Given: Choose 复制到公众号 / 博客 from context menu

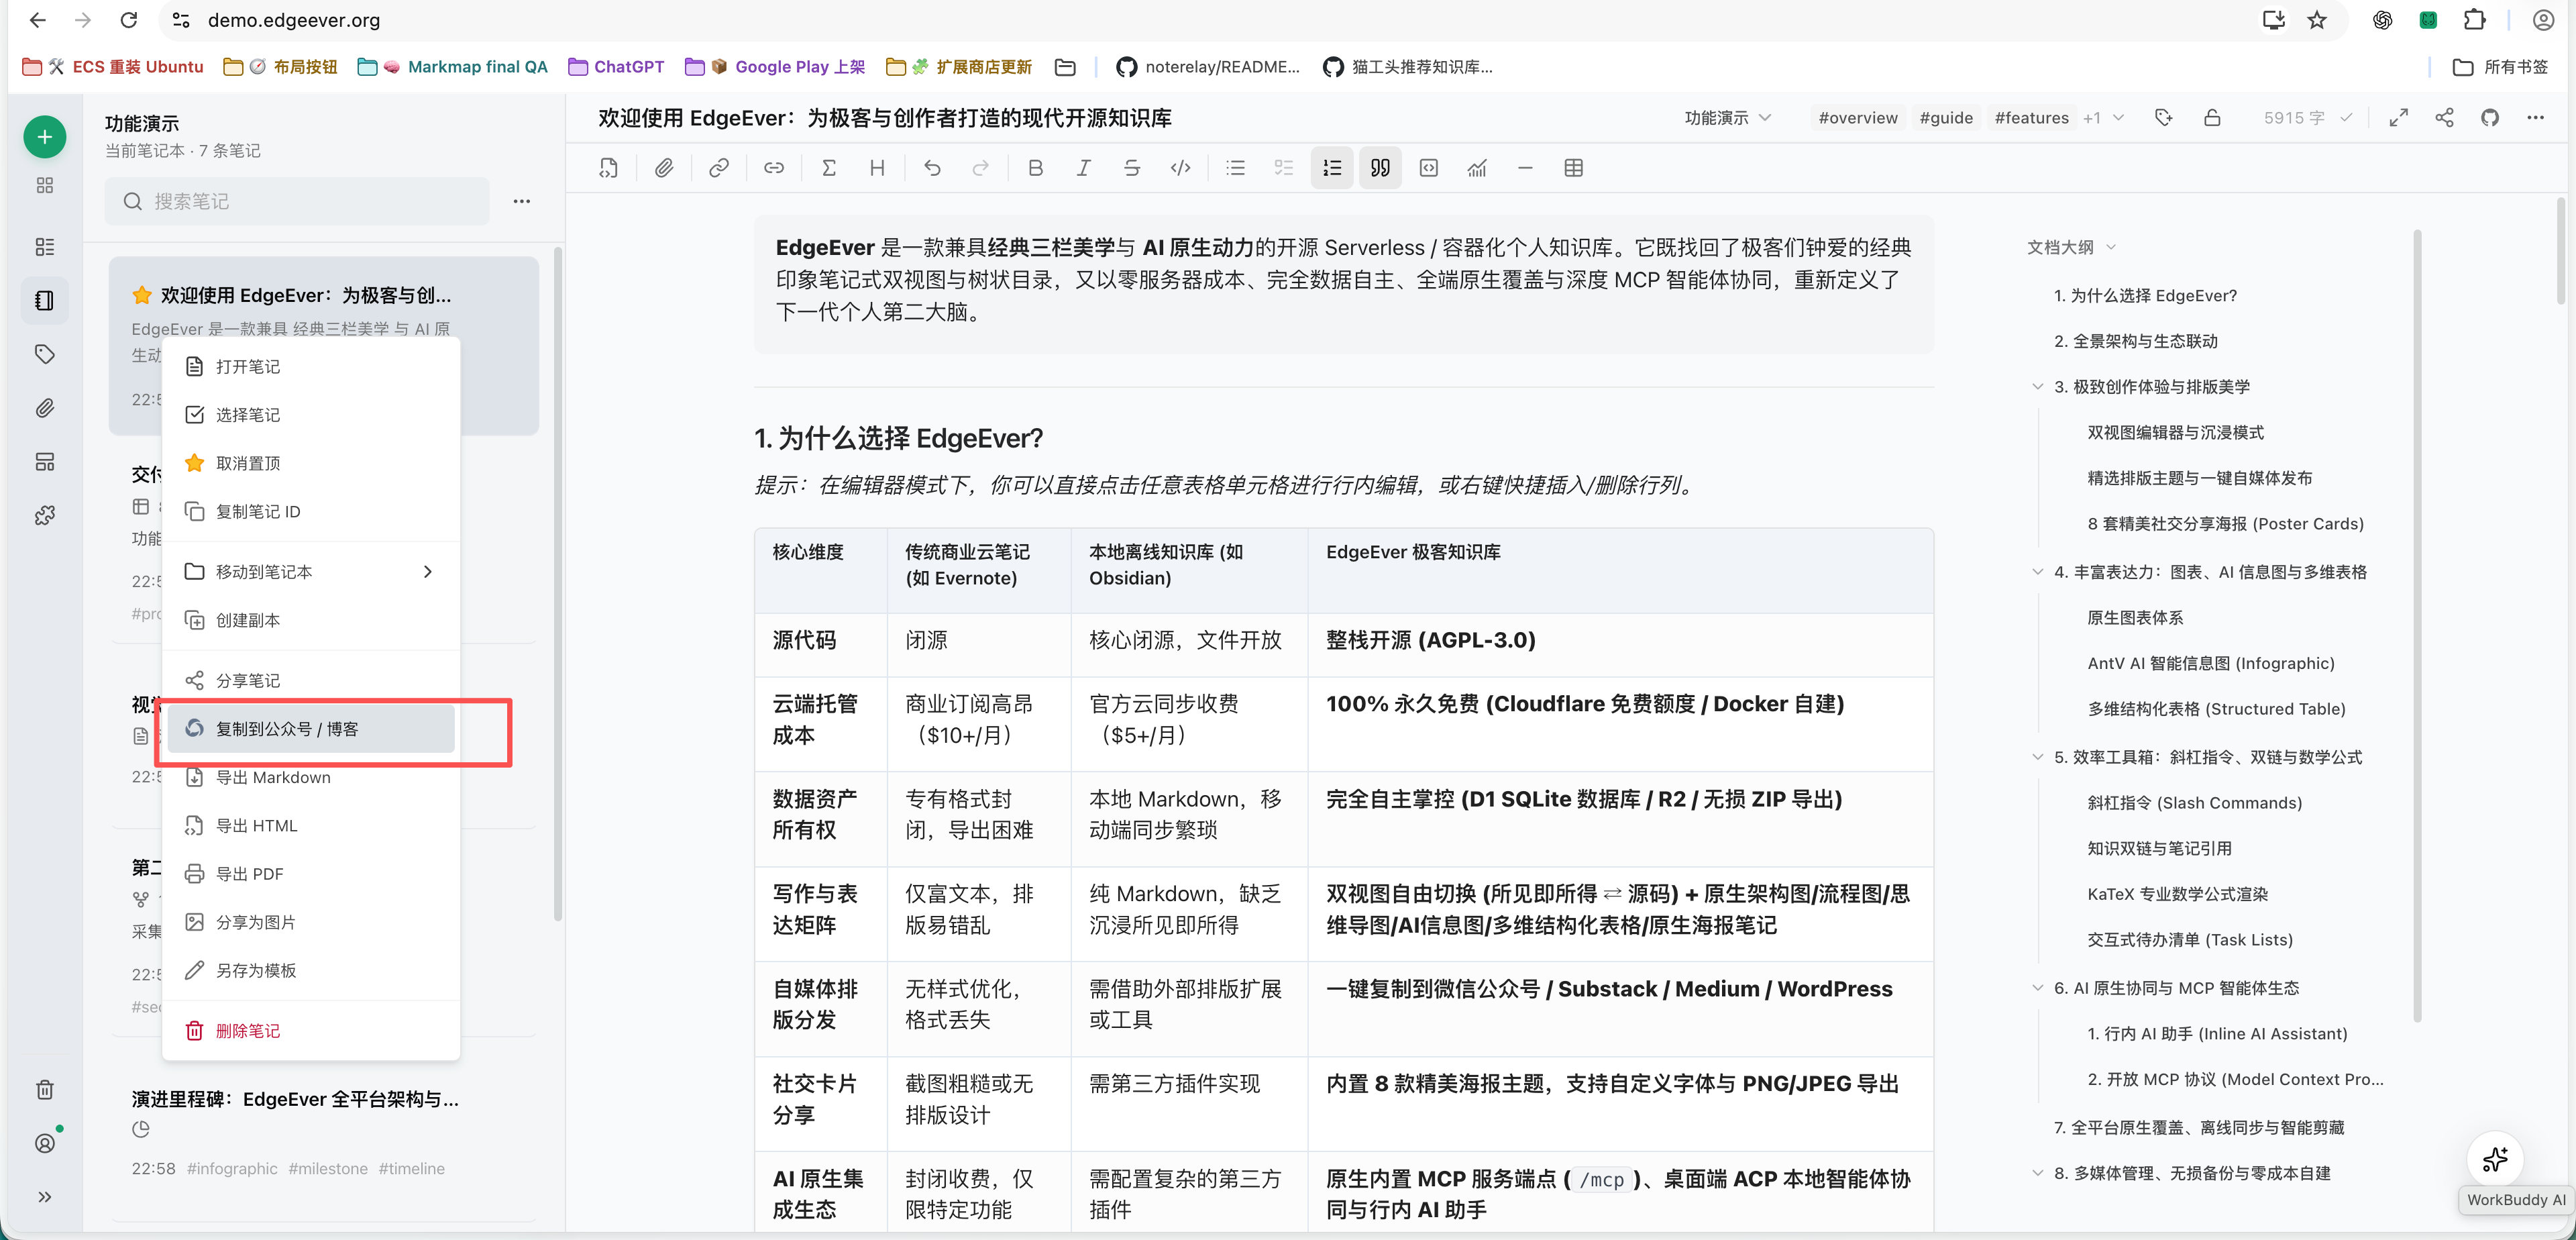Looking at the screenshot, I should click(x=311, y=729).
